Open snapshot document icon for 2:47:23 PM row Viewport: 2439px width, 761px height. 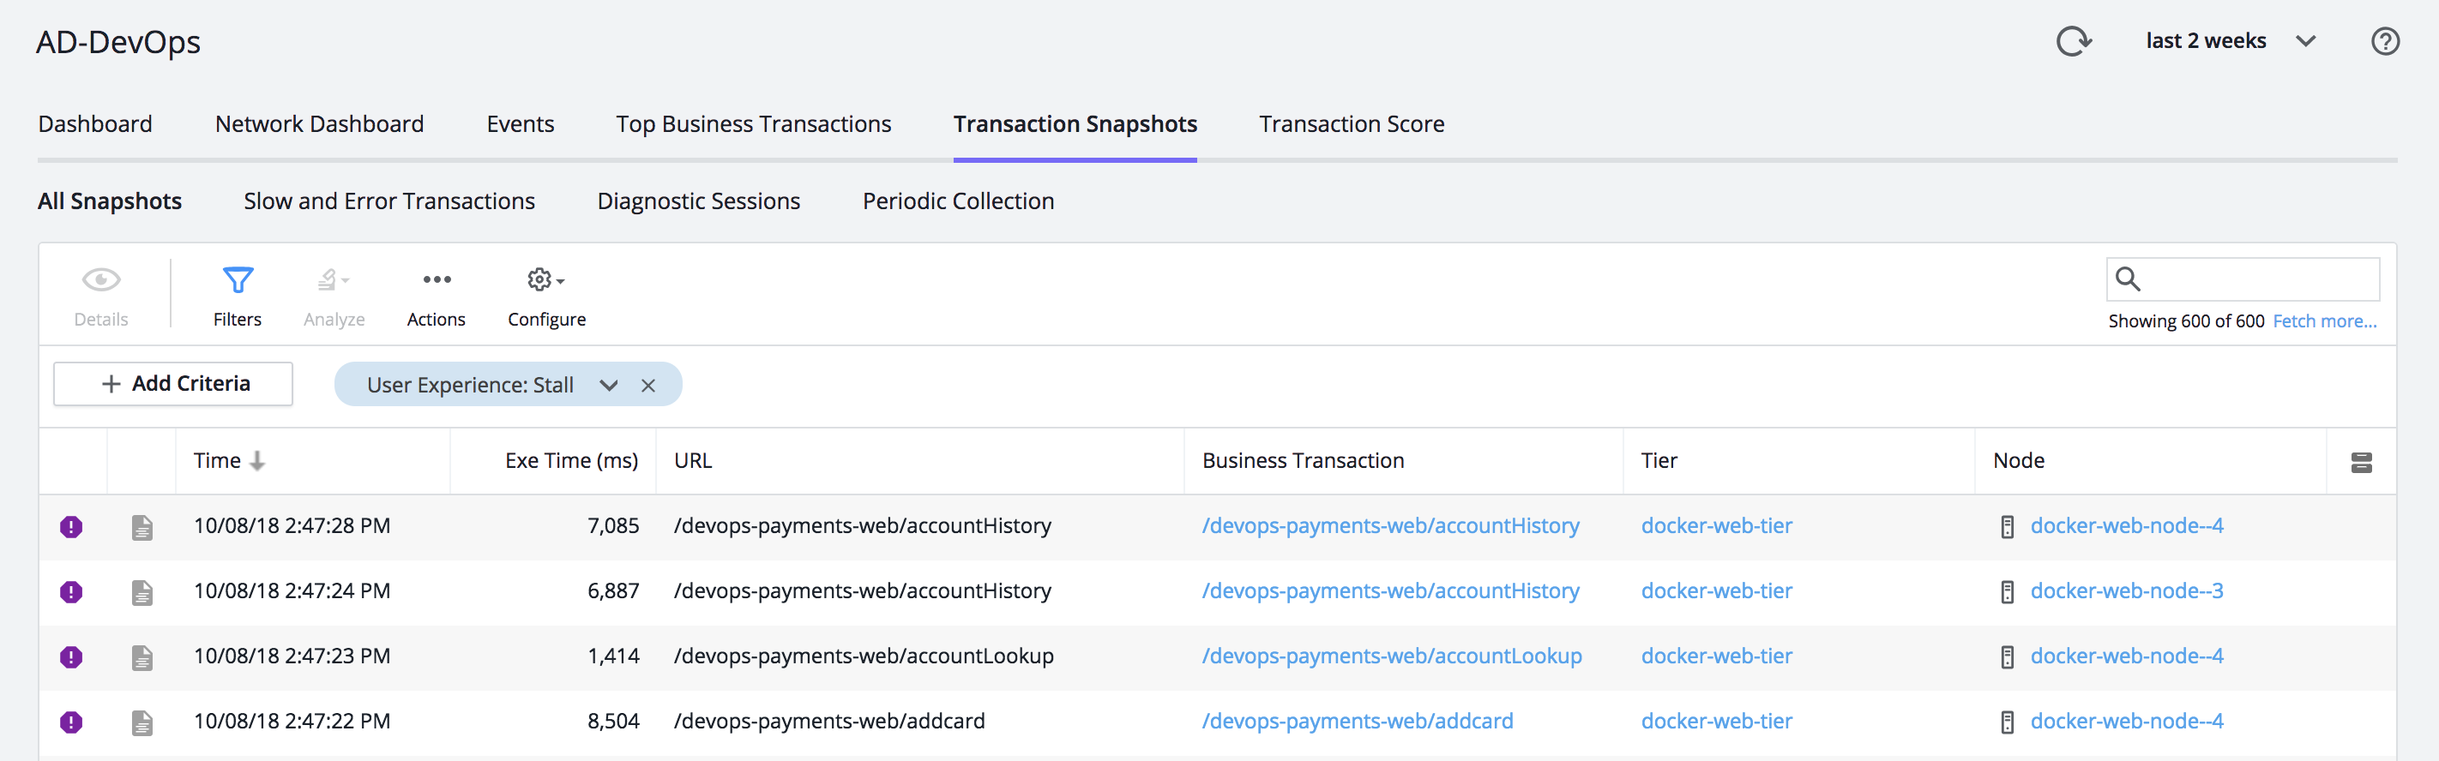click(142, 658)
